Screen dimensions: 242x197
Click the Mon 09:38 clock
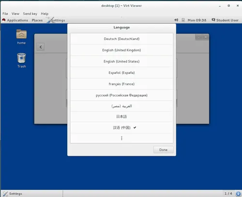click(x=197, y=20)
